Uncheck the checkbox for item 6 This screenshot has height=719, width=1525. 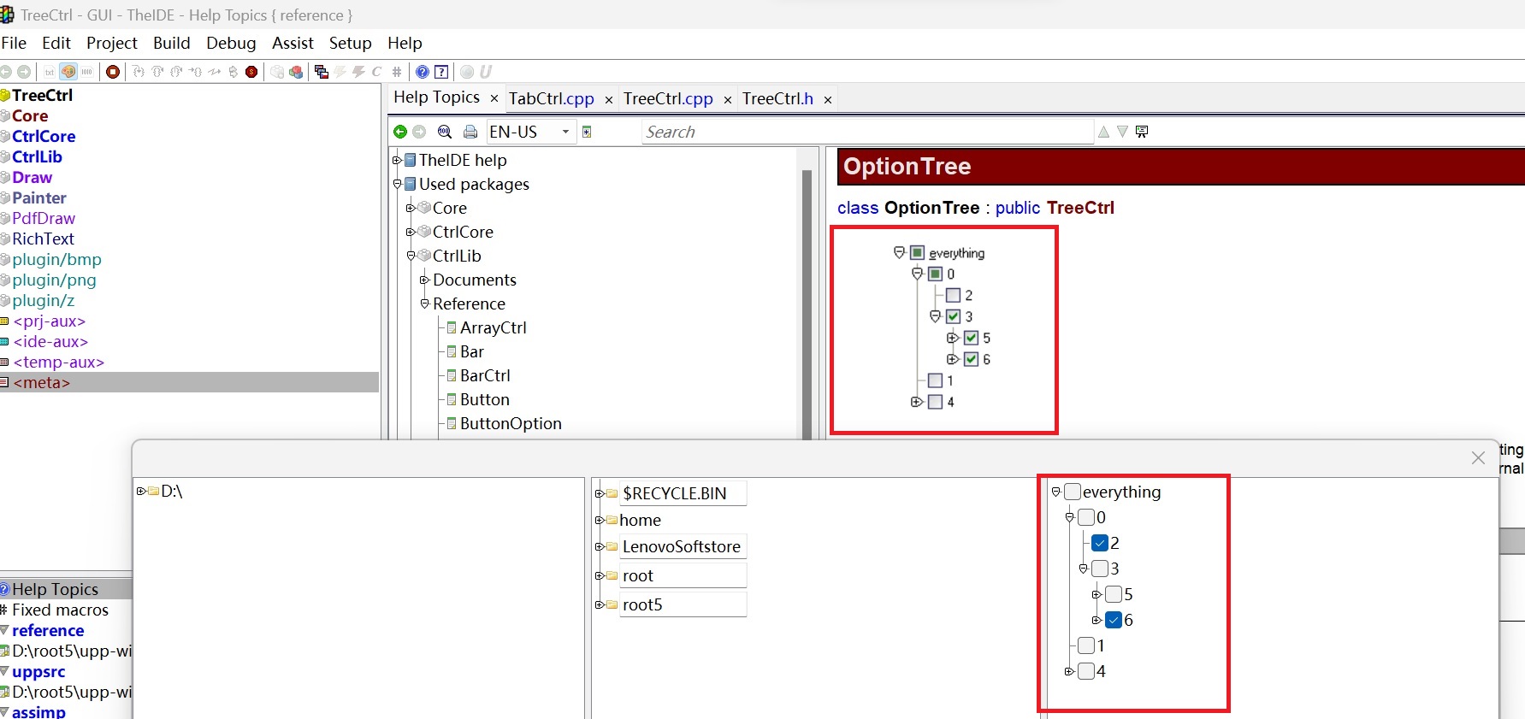[1113, 620]
